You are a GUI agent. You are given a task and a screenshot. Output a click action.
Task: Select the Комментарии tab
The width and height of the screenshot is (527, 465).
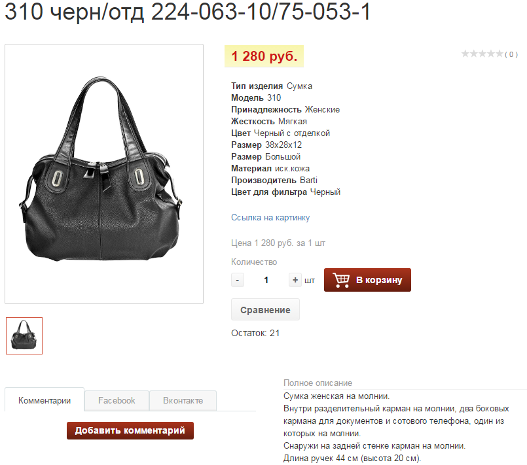(x=45, y=400)
